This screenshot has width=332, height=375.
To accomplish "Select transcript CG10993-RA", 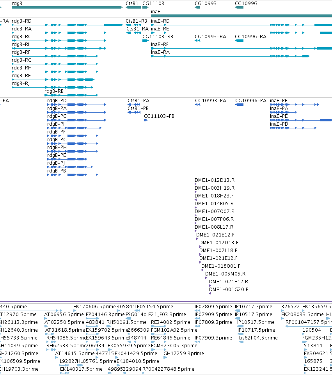I will [x=211, y=37].
